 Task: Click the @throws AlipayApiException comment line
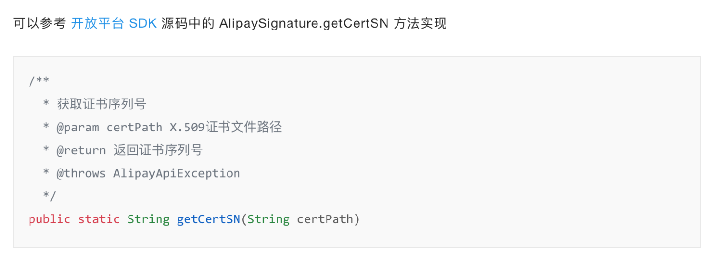141,173
